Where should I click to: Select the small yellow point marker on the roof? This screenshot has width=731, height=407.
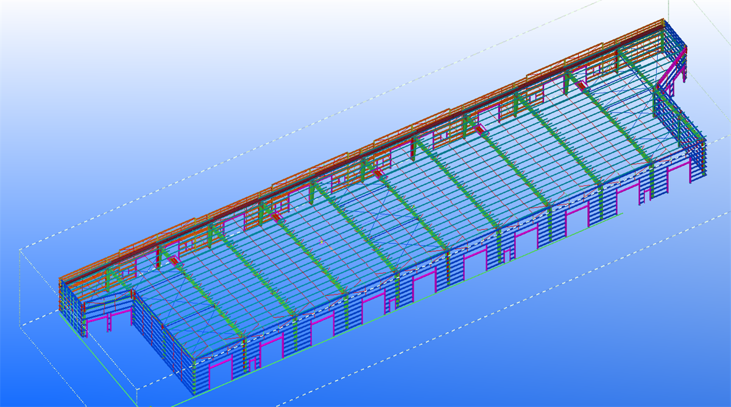click(322, 242)
